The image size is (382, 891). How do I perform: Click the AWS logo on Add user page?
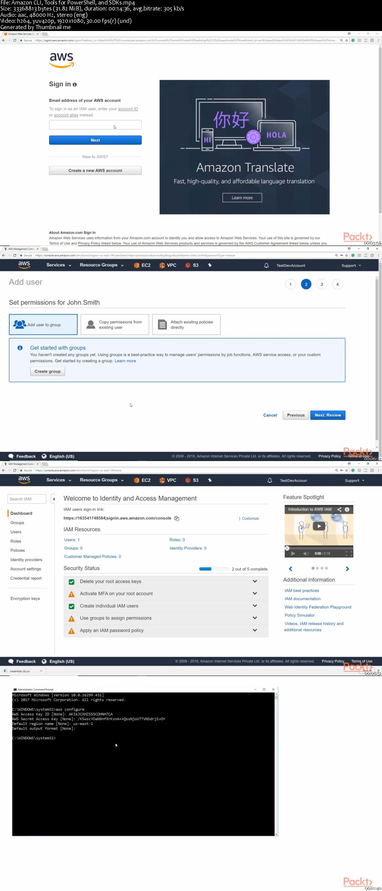pyautogui.click(x=24, y=265)
